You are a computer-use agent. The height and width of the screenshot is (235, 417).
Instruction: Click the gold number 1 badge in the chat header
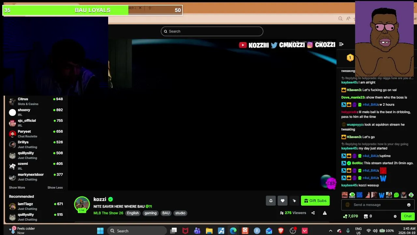[350, 58]
